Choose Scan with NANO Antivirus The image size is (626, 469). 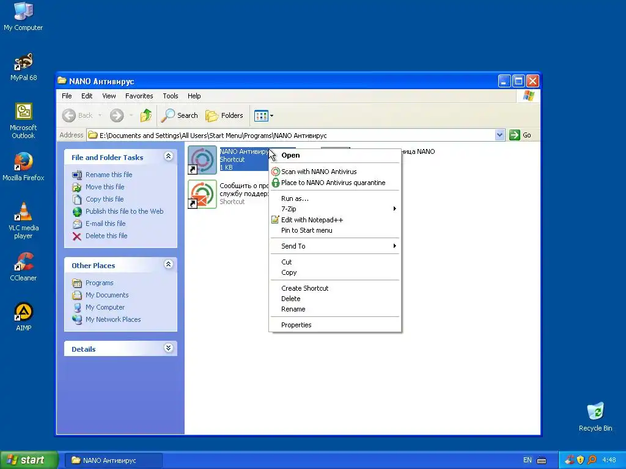click(x=335, y=172)
